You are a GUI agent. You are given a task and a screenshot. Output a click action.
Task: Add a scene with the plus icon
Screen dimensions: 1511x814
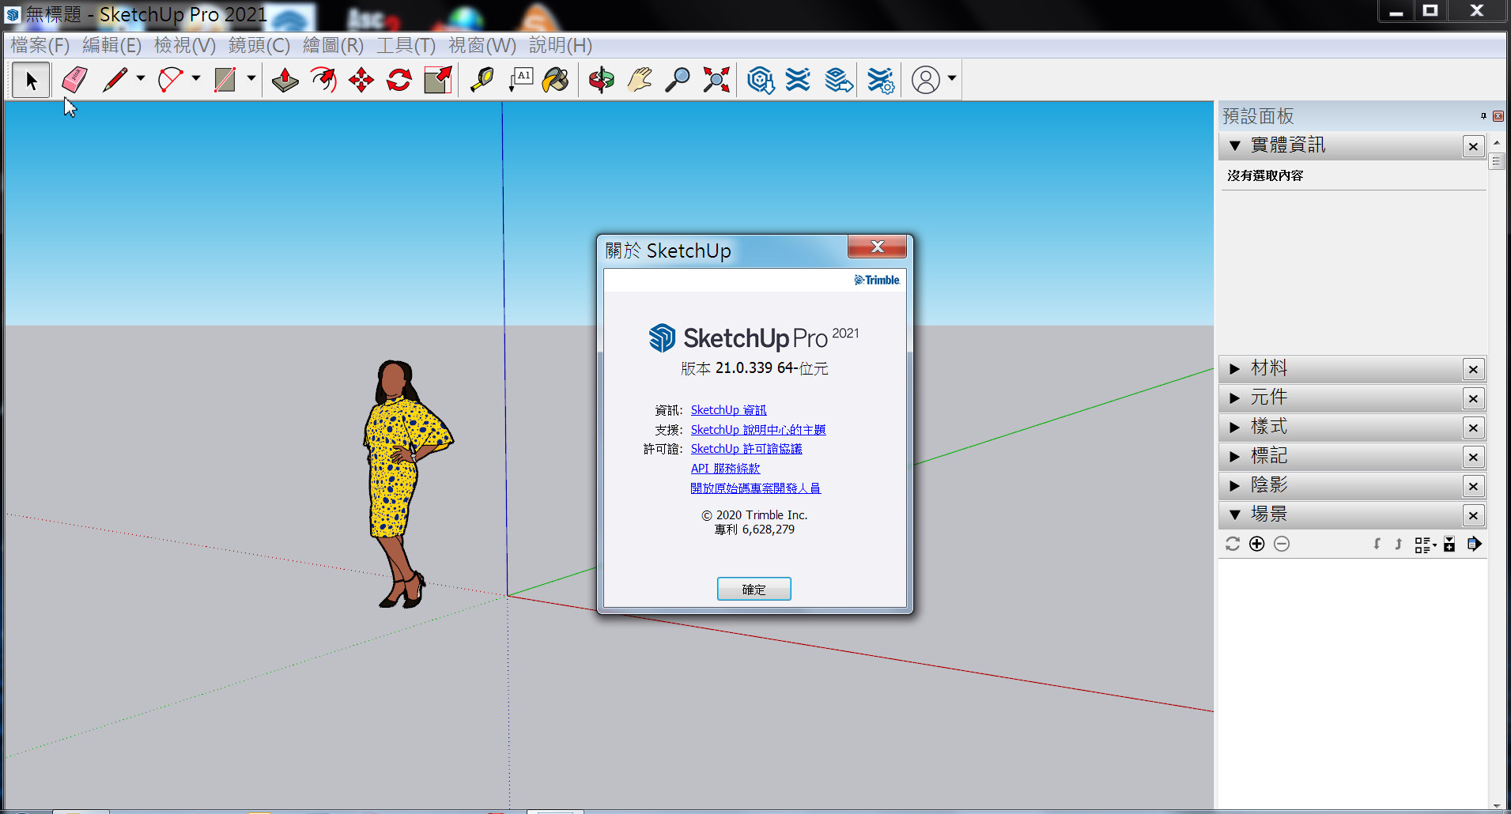1257,544
